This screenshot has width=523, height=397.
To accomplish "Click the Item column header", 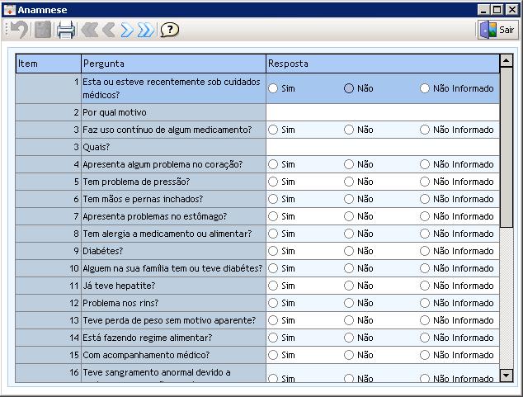I will [49, 64].
